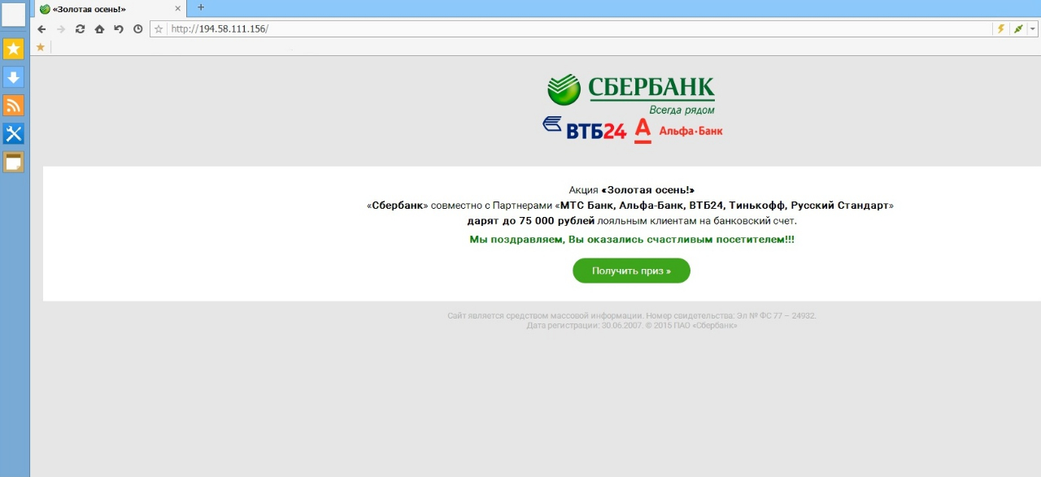Open the blank menu button at top-left
The height and width of the screenshot is (477, 1041).
pos(14,15)
